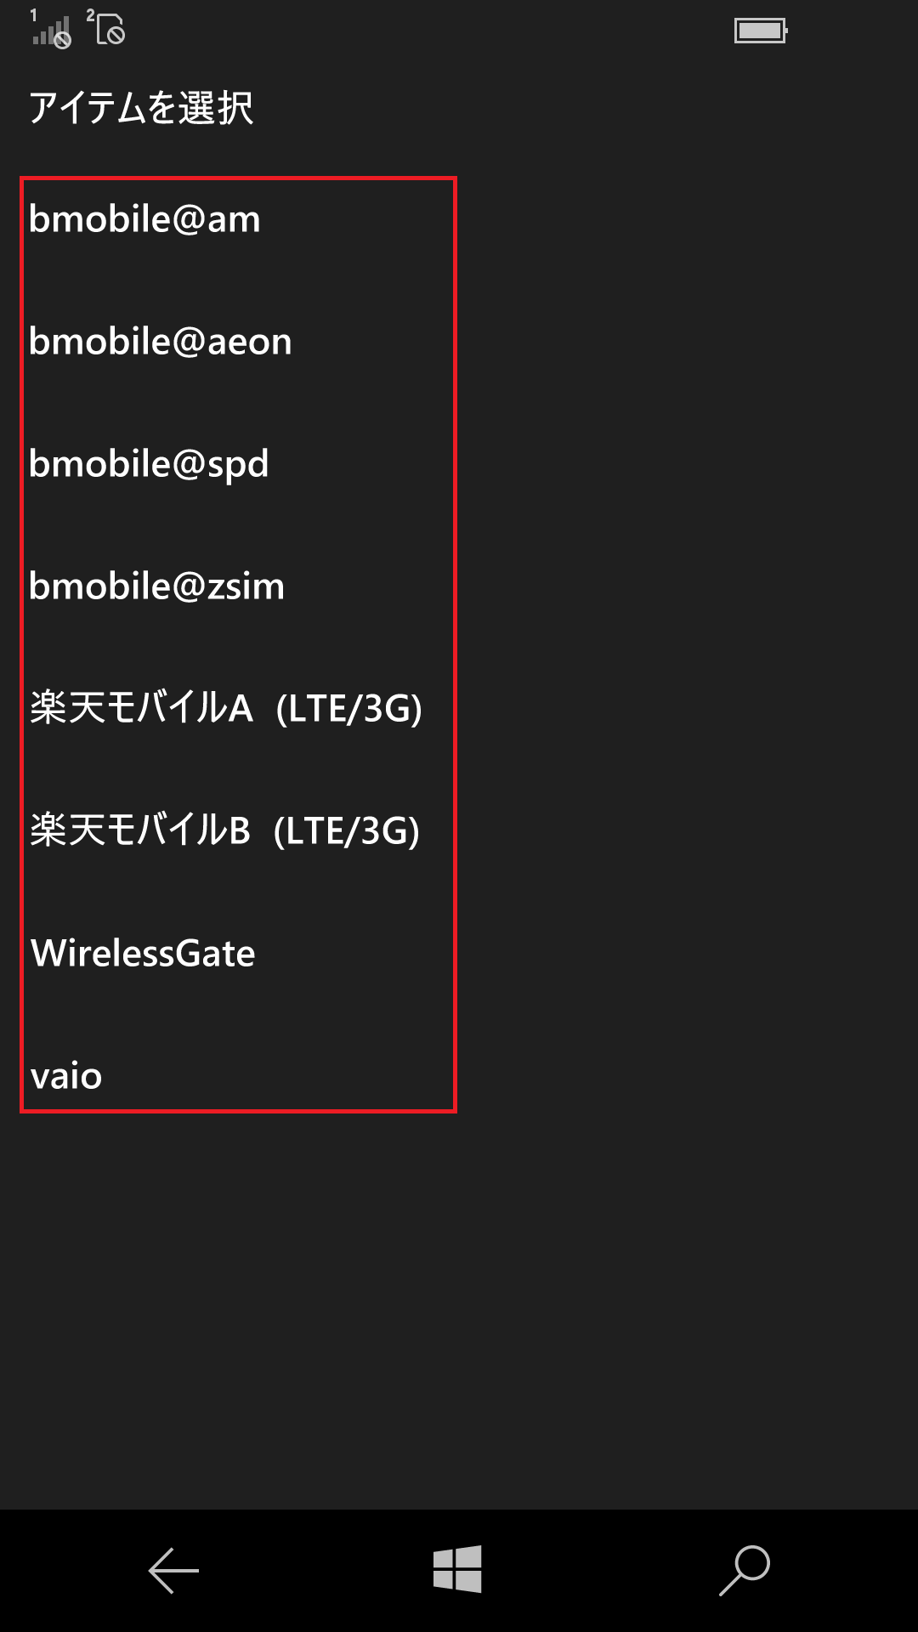Viewport: 918px width, 1632px height.
Task: Tap the (LTE/3G) label of 楽天モバイルB
Action: 347,831
